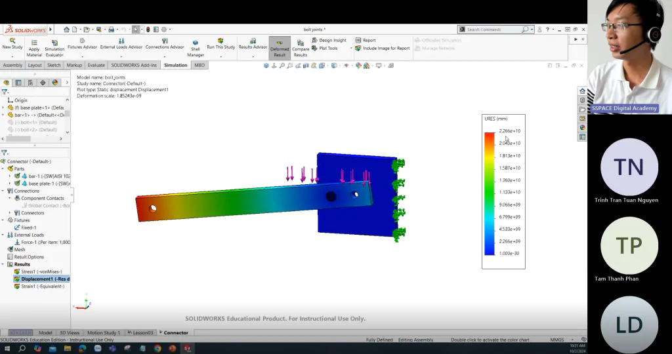Expand the Connectors node
672x354 pixels.
click(10, 213)
